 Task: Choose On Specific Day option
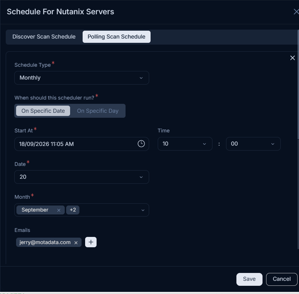tap(98, 111)
